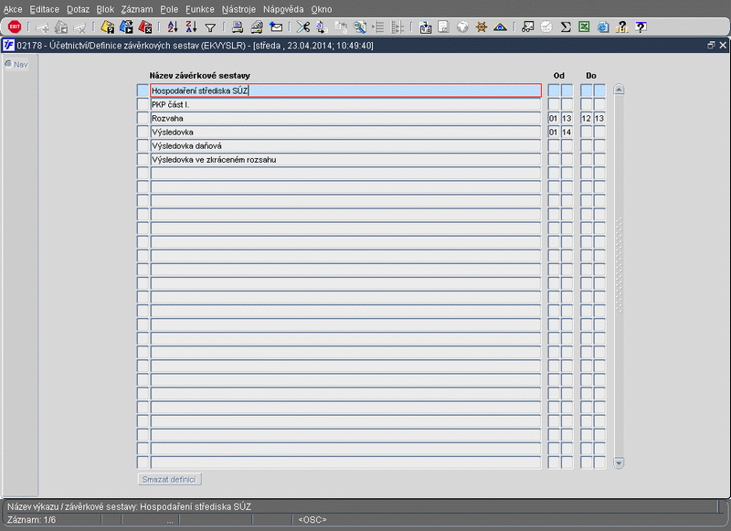Click record selector beside Výsledovka daňová
Viewport: 731px width, 531px height.
[143, 146]
